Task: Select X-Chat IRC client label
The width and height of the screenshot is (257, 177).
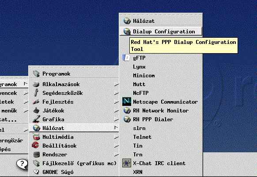Action: [x=159, y=163]
